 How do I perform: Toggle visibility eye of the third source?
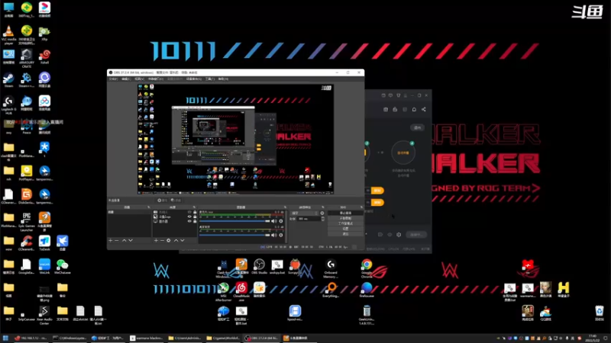(189, 221)
